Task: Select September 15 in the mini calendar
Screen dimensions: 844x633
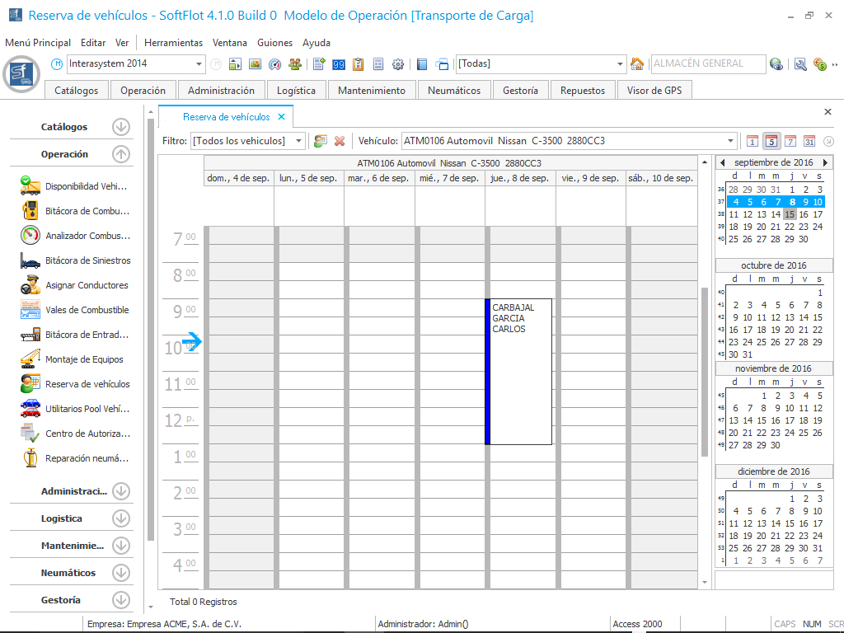Action: point(790,214)
